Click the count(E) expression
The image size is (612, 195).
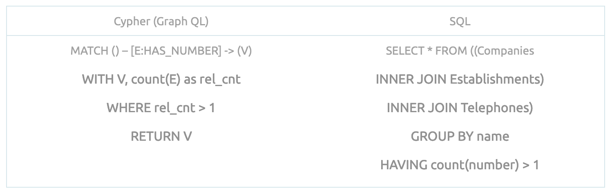pos(156,79)
